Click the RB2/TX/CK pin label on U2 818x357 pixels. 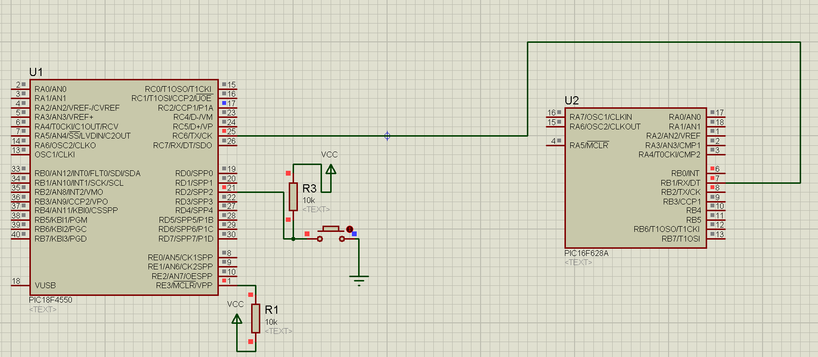(x=681, y=192)
